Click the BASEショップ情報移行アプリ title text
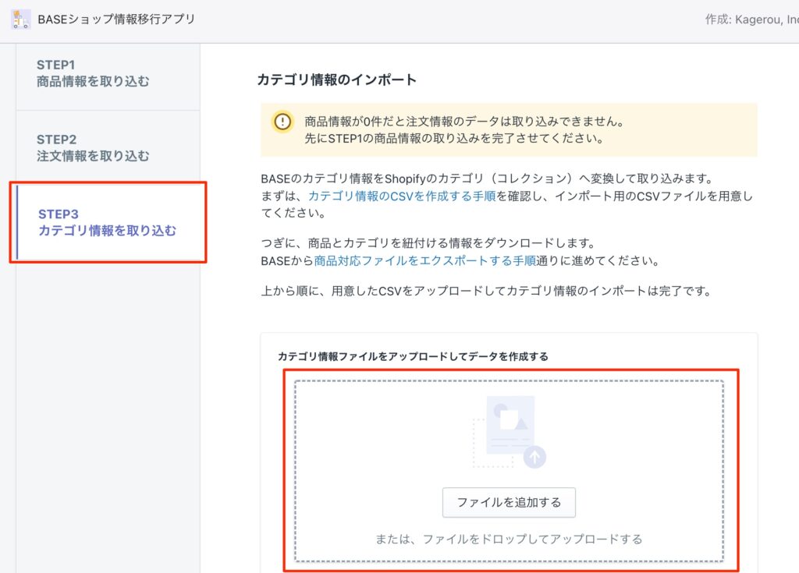Image resolution: width=799 pixels, height=573 pixels. coord(116,19)
